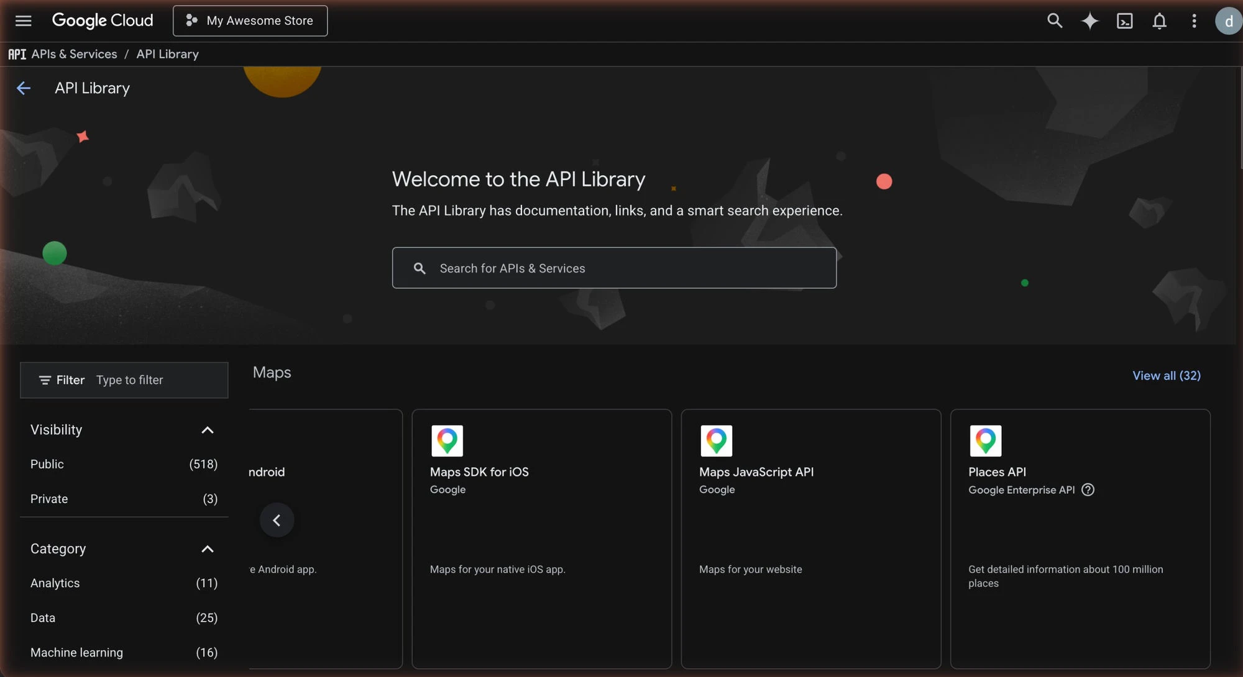Go to previous Maps cards with left chevron
1243x677 pixels.
[277, 520]
